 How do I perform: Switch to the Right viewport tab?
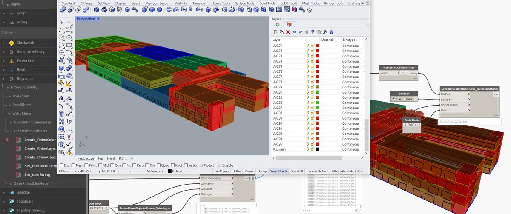(x=123, y=158)
